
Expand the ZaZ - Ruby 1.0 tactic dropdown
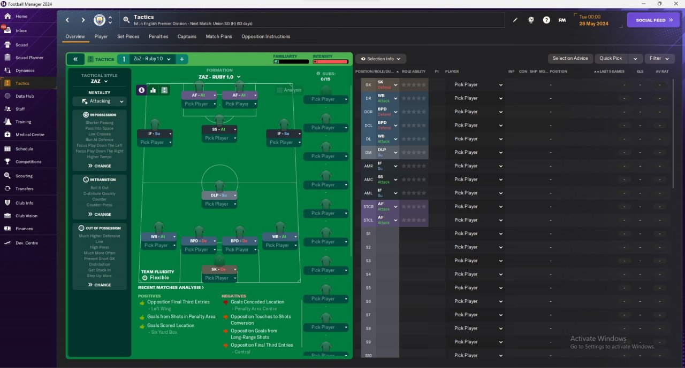tap(152, 59)
